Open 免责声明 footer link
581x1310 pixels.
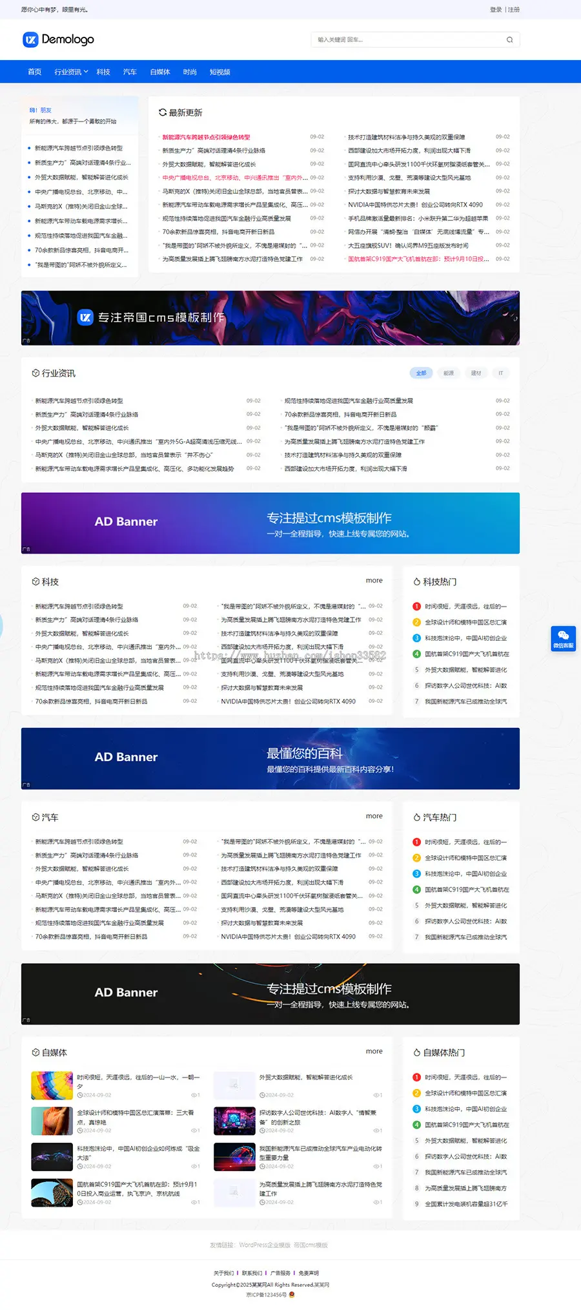pos(309,1273)
